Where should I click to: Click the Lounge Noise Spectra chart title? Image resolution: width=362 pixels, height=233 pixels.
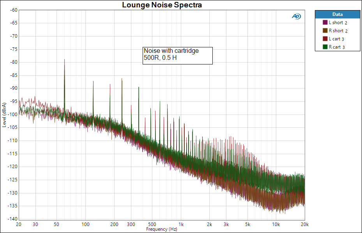click(x=162, y=5)
